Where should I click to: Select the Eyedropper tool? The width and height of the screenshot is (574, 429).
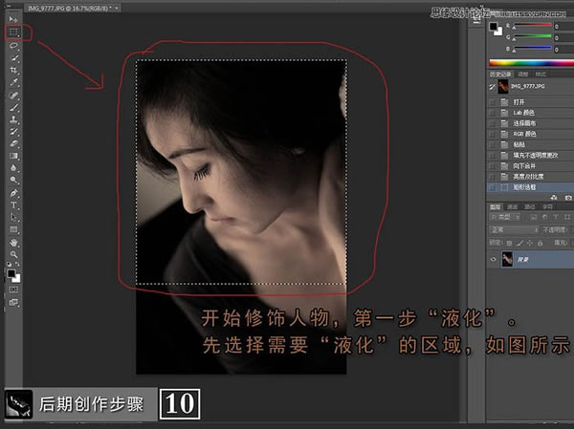tap(14, 82)
